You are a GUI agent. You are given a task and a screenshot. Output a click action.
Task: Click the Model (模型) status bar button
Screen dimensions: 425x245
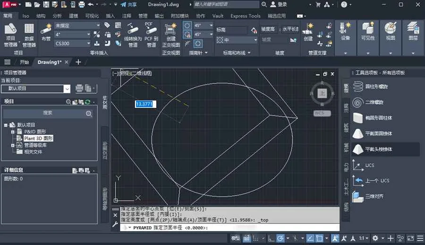[235, 238]
